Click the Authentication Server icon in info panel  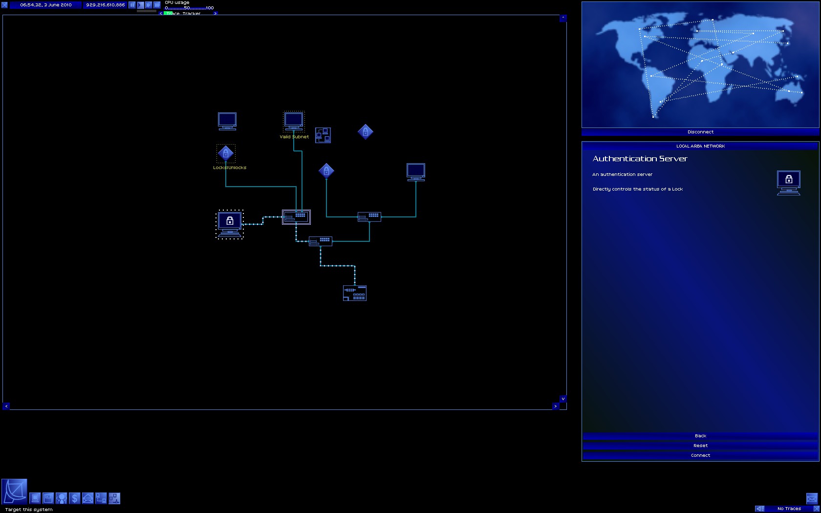click(x=789, y=183)
